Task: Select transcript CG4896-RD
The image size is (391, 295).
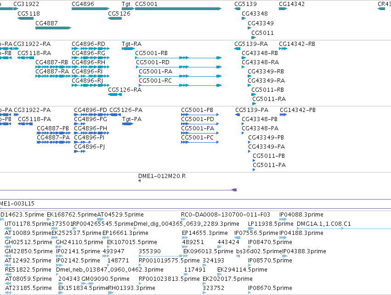Action: [89, 44]
